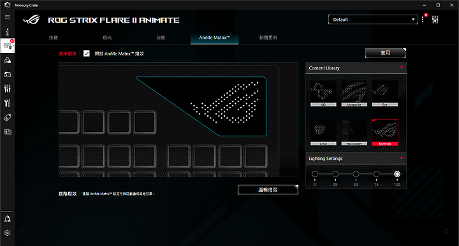
Task: Open Scenario Profiles sliders icon in sidebar
Action: coord(7,89)
